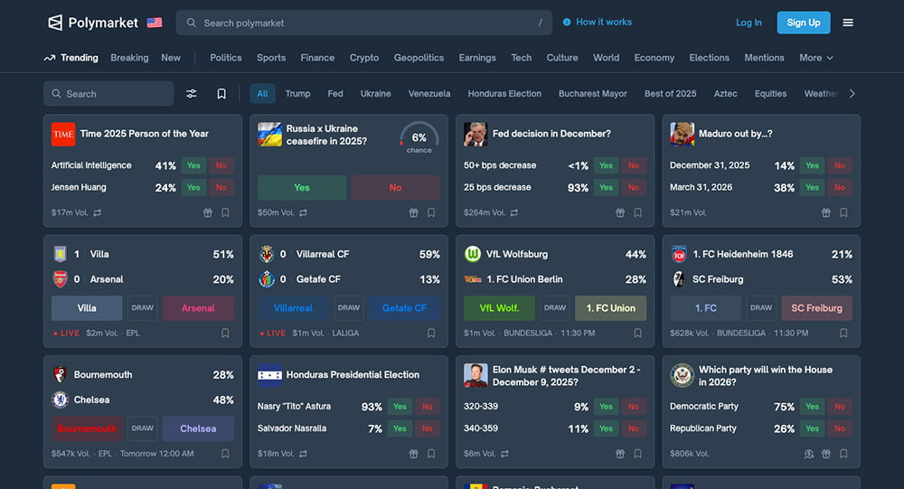904x489 pixels.
Task: Select Yes for 320-339 tweets
Action: click(606, 407)
